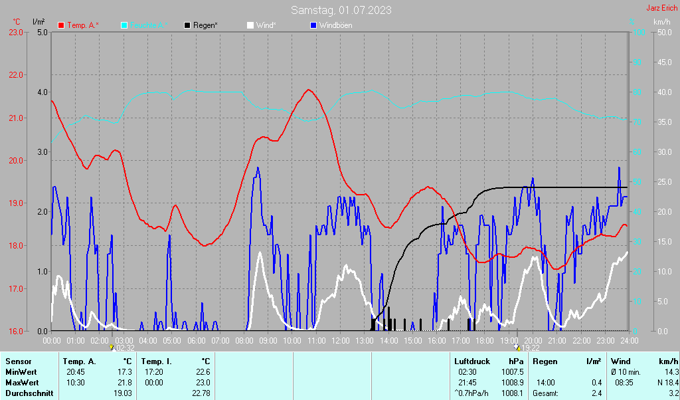This screenshot has width=680, height=400.
Task: Click the wind maximum 'N 18.4'
Action: click(x=668, y=383)
